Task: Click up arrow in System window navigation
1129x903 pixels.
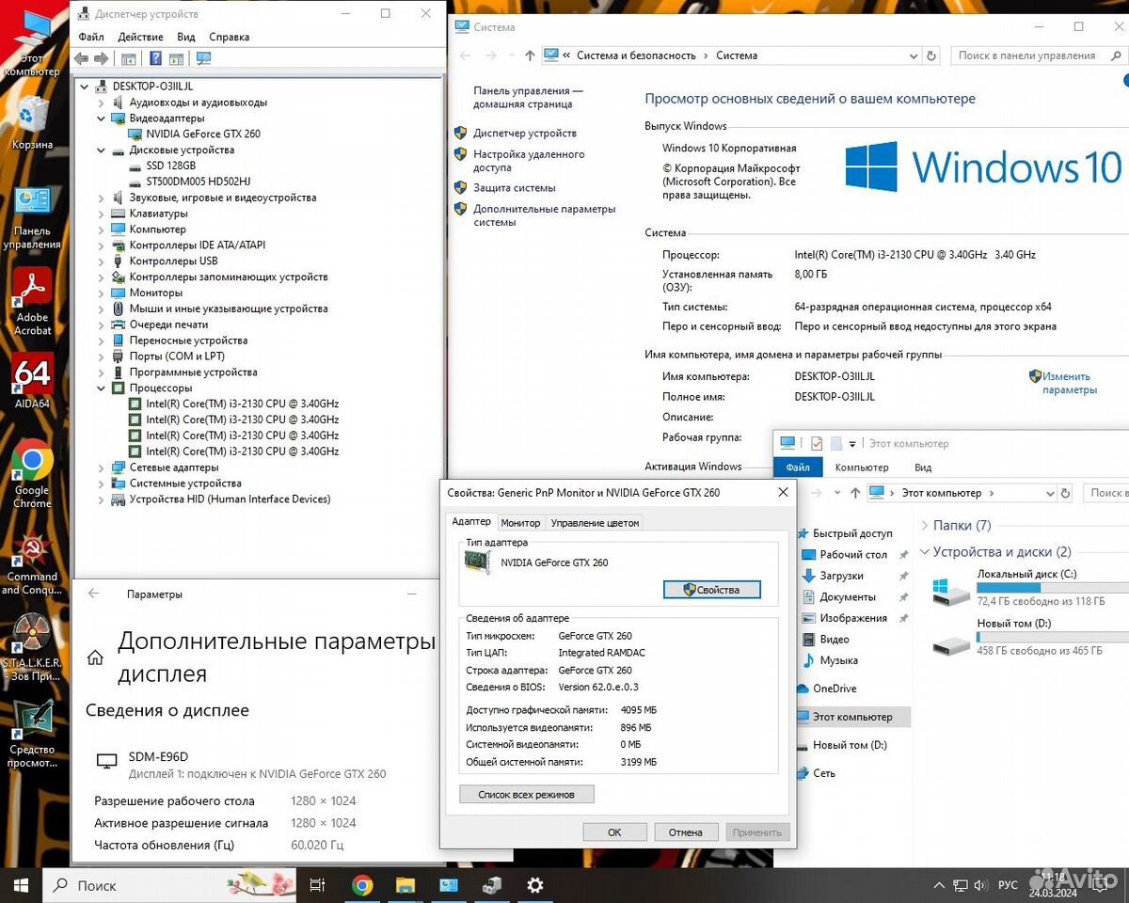Action: pyautogui.click(x=530, y=55)
